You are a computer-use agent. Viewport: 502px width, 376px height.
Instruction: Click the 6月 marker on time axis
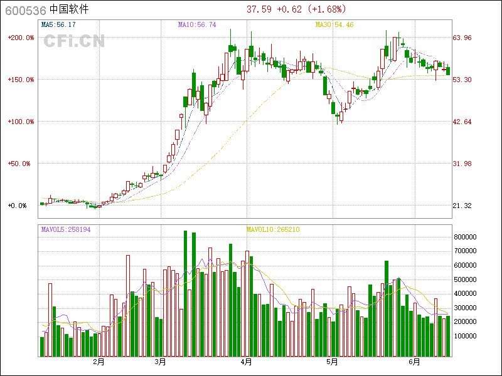414,362
